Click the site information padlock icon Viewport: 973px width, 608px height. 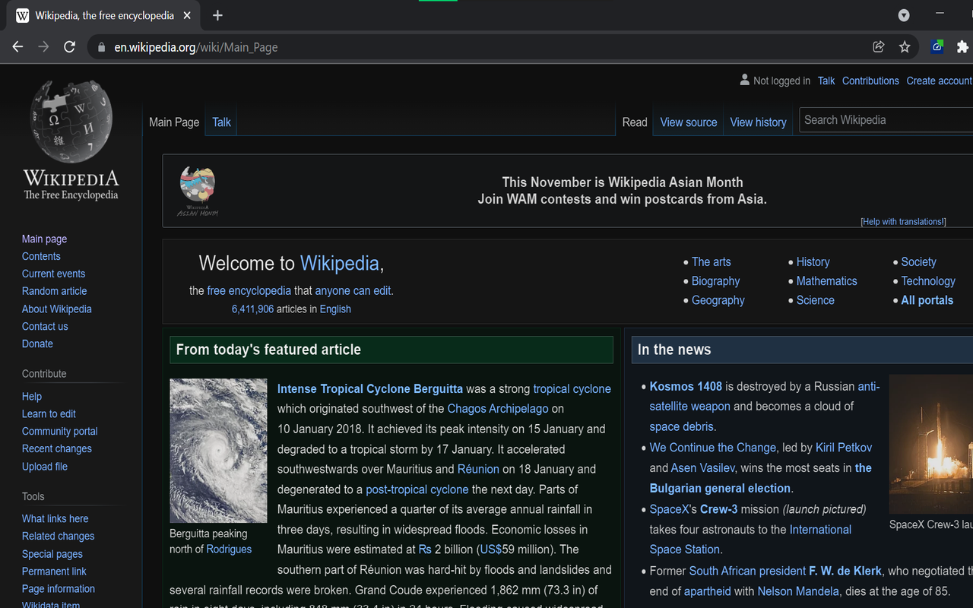[x=100, y=46]
